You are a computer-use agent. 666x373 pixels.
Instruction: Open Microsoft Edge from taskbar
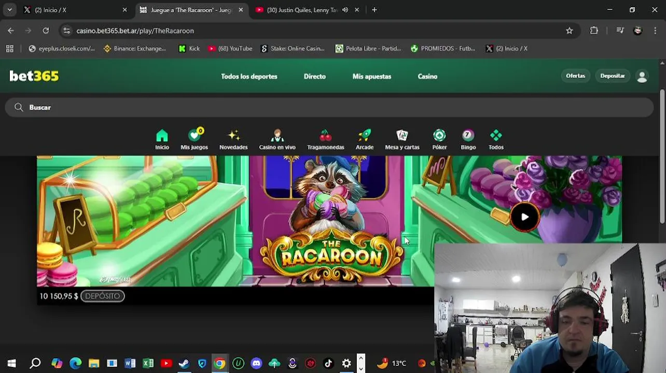pos(75,363)
